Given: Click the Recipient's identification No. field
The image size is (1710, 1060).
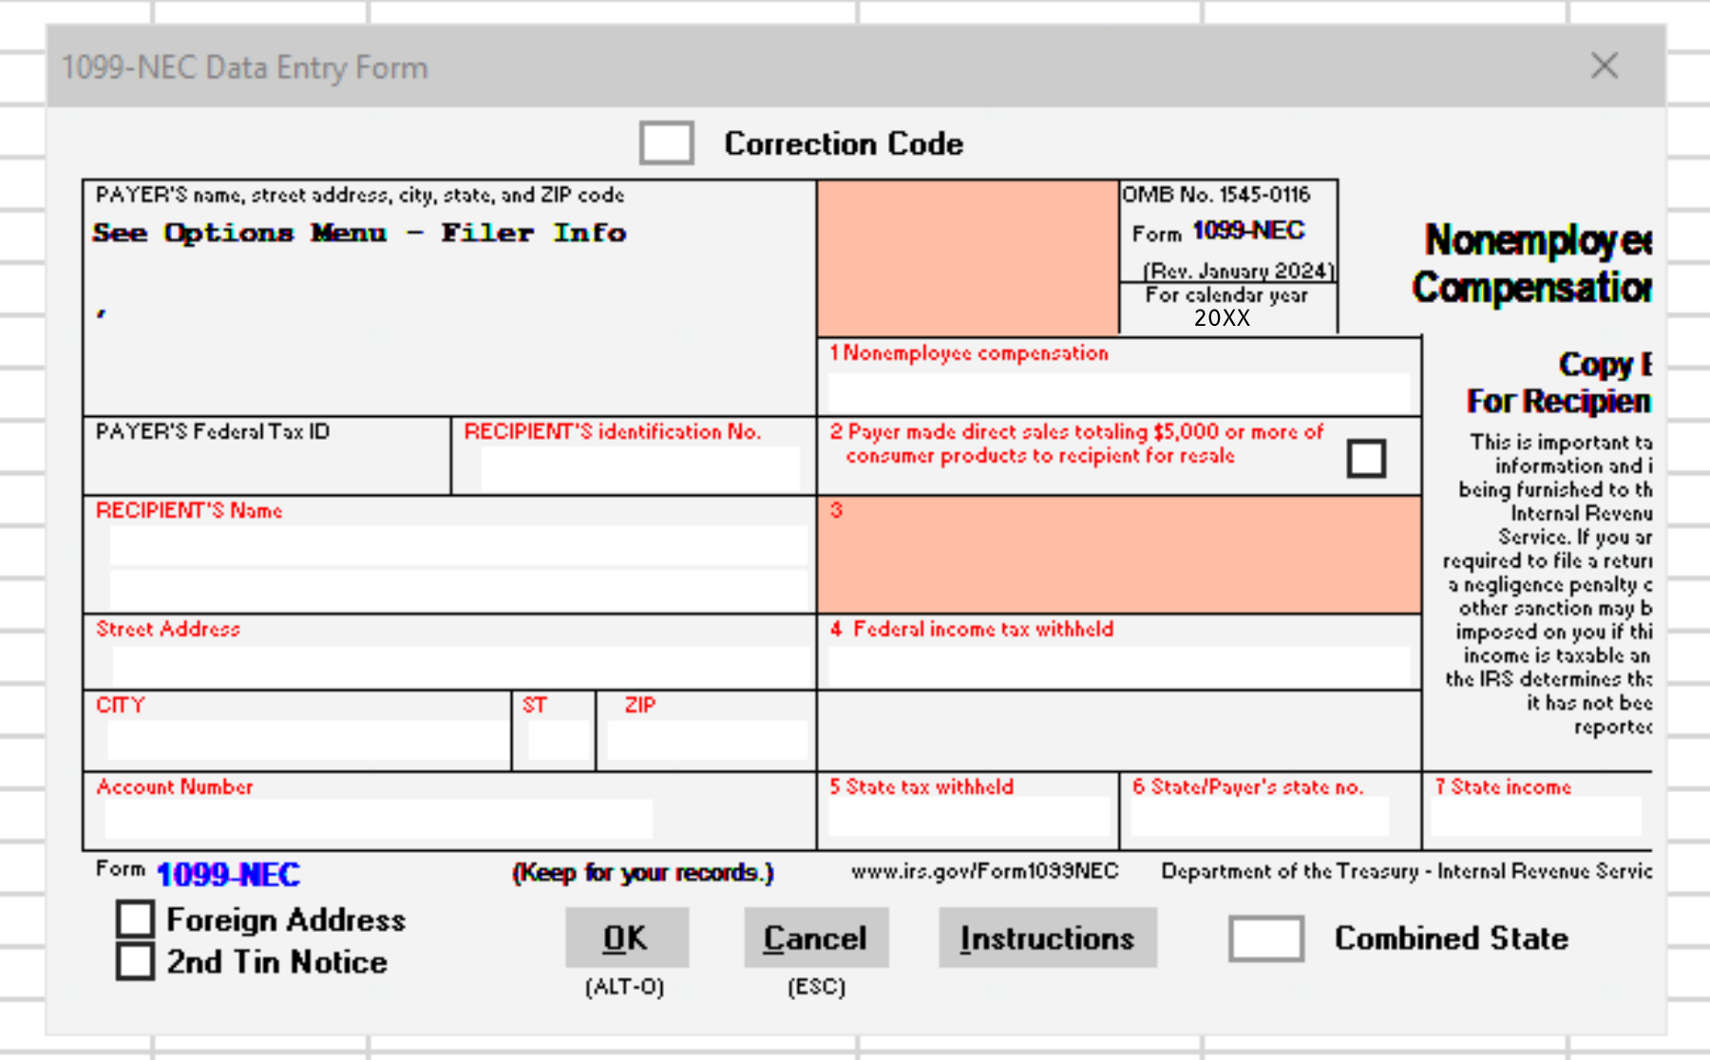Looking at the screenshot, I should coord(639,468).
